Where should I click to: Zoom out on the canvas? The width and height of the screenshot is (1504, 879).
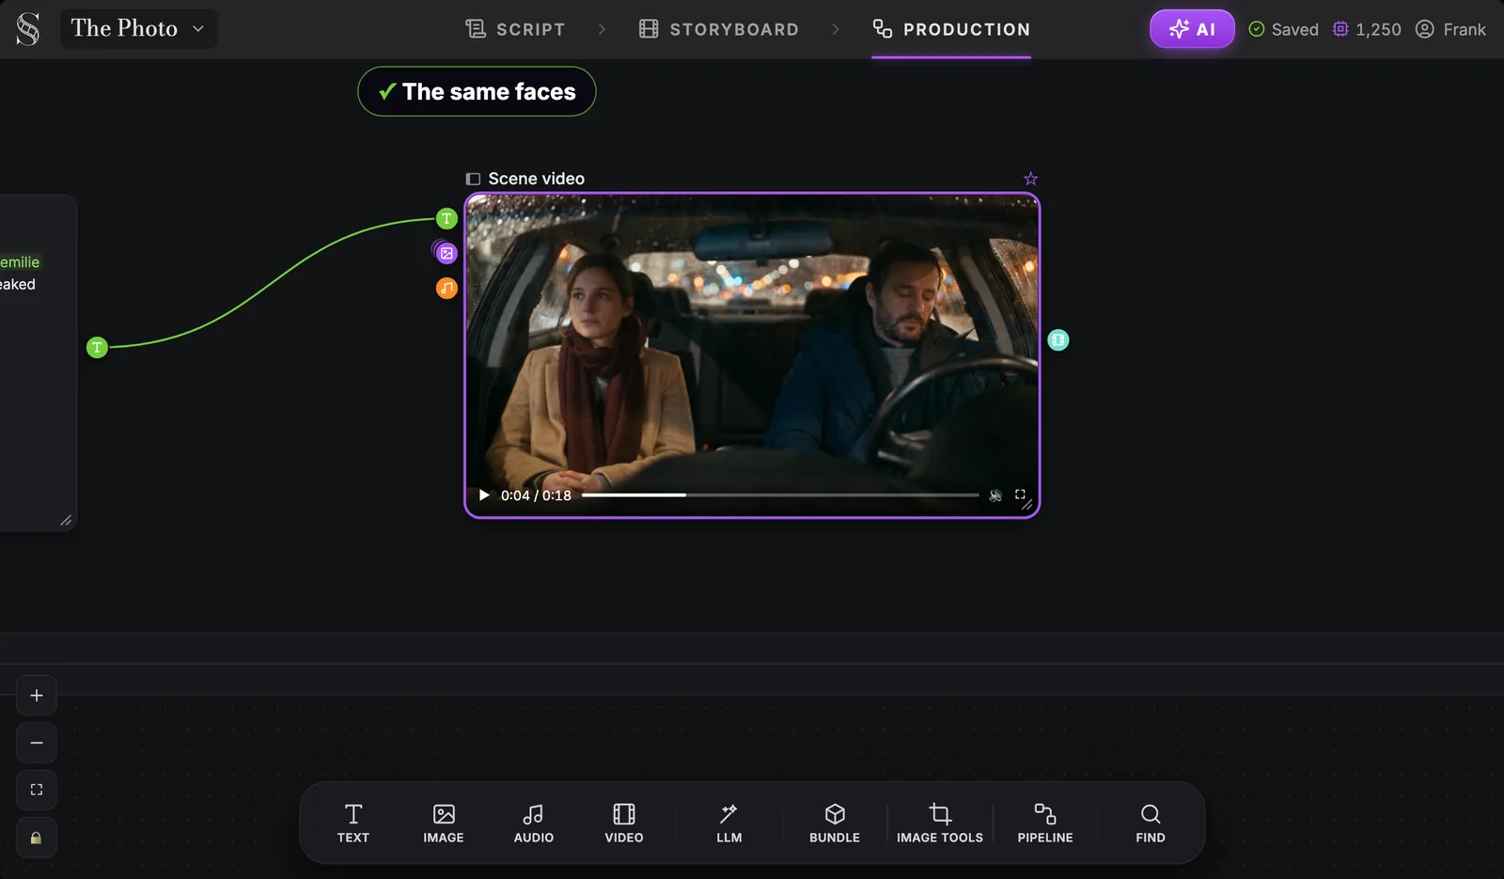coord(37,743)
